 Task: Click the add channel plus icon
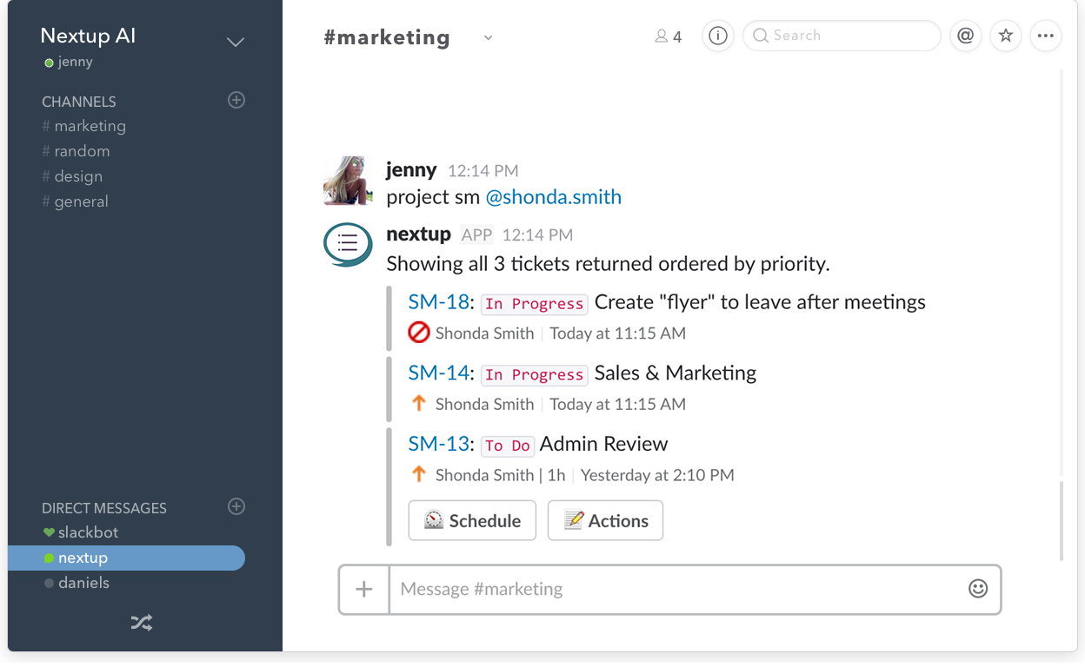point(236,101)
